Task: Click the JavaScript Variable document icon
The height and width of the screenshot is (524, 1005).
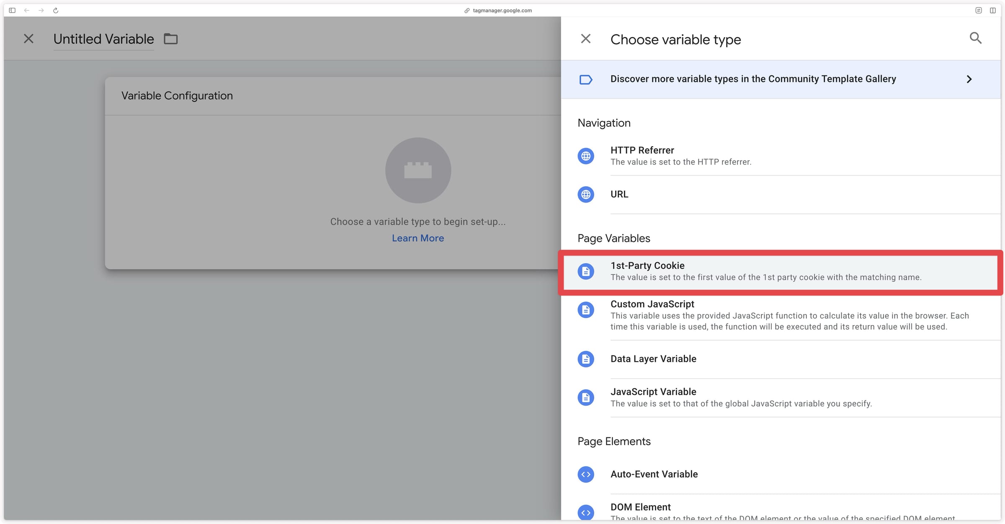Action: (585, 398)
